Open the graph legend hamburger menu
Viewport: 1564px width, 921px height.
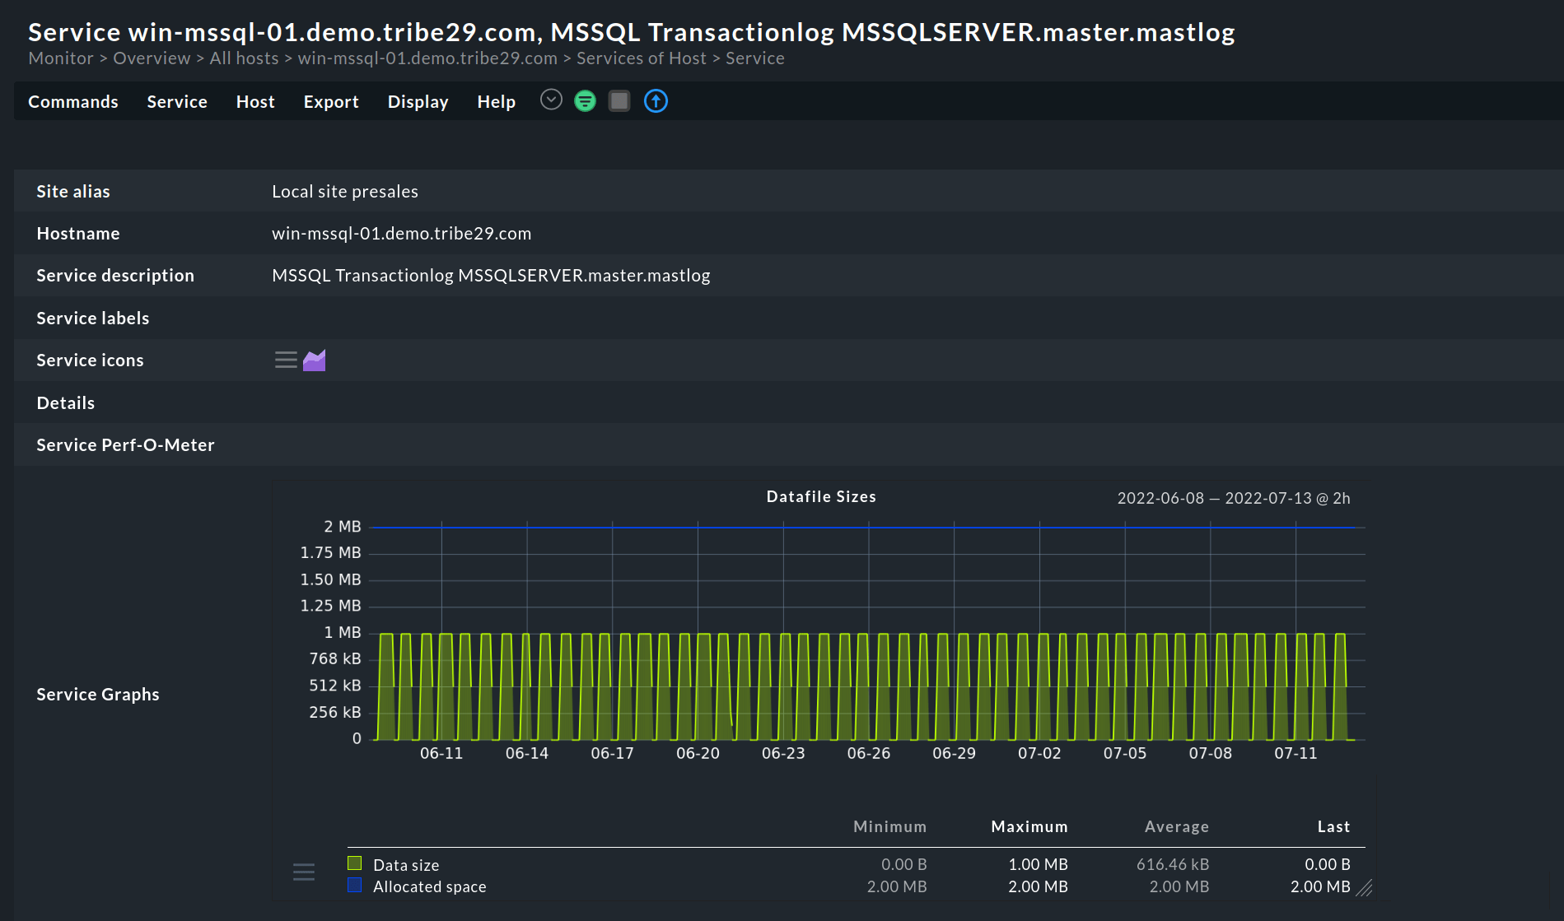point(304,872)
